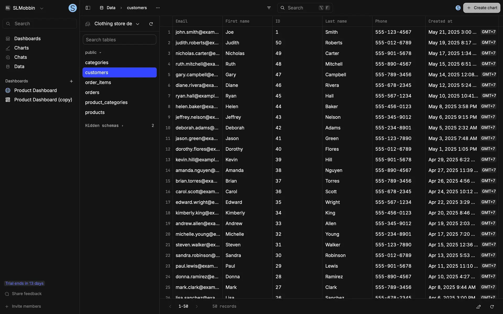Click the reload icon at bottom right
The height and width of the screenshot is (314, 503).
point(492,306)
